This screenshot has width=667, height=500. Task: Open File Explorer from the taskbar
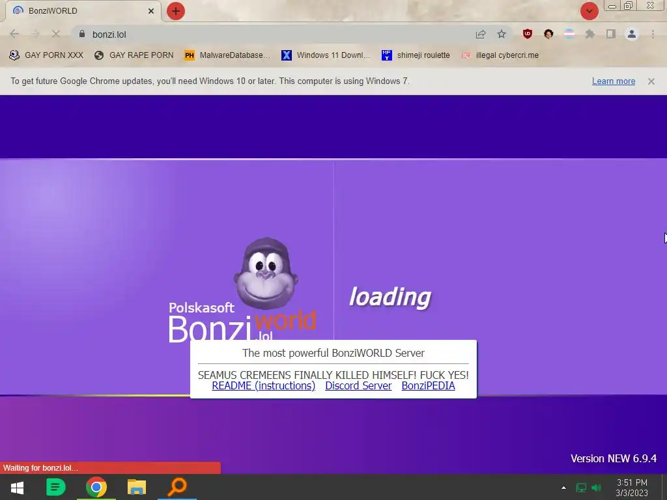(x=137, y=487)
